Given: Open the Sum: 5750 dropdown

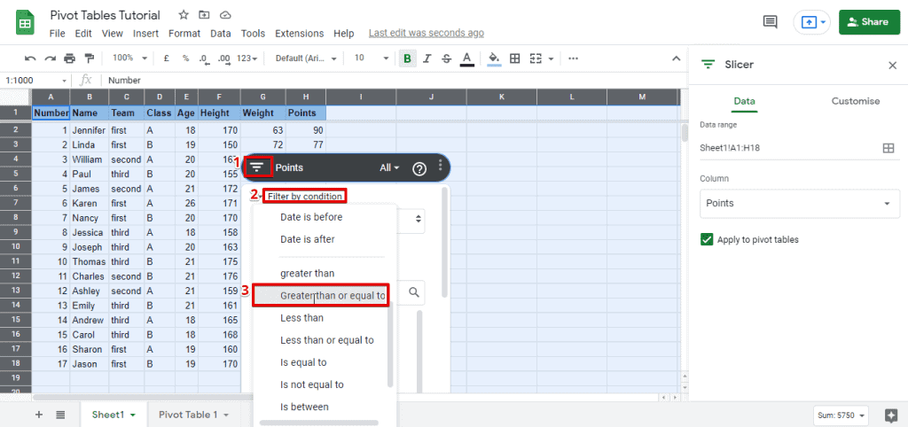Looking at the screenshot, I should pos(841,415).
